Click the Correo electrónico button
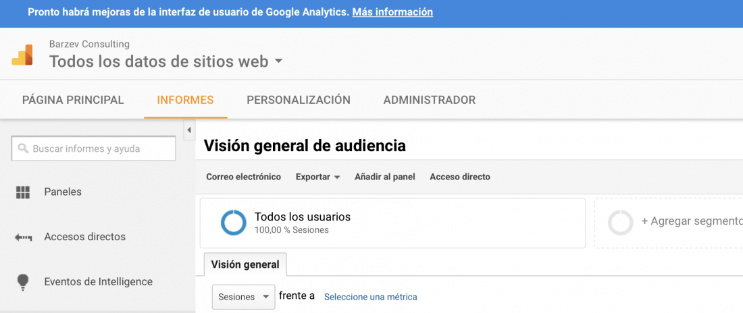 244,177
